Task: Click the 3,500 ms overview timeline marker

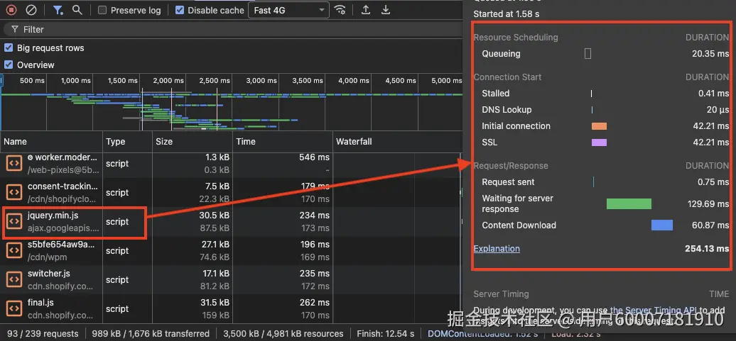Action: (308, 81)
